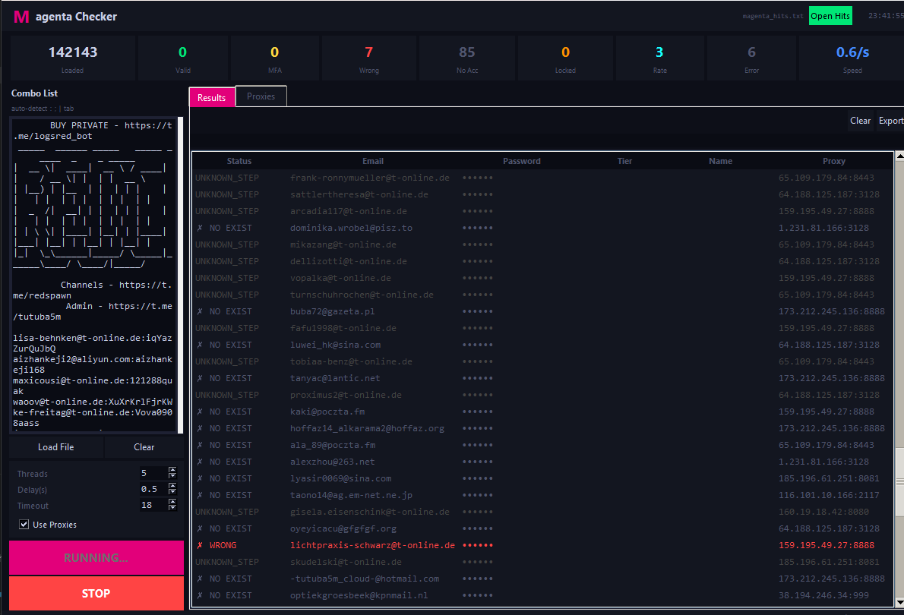Sort by the Proxy column header
904x615 pixels.
pos(833,161)
